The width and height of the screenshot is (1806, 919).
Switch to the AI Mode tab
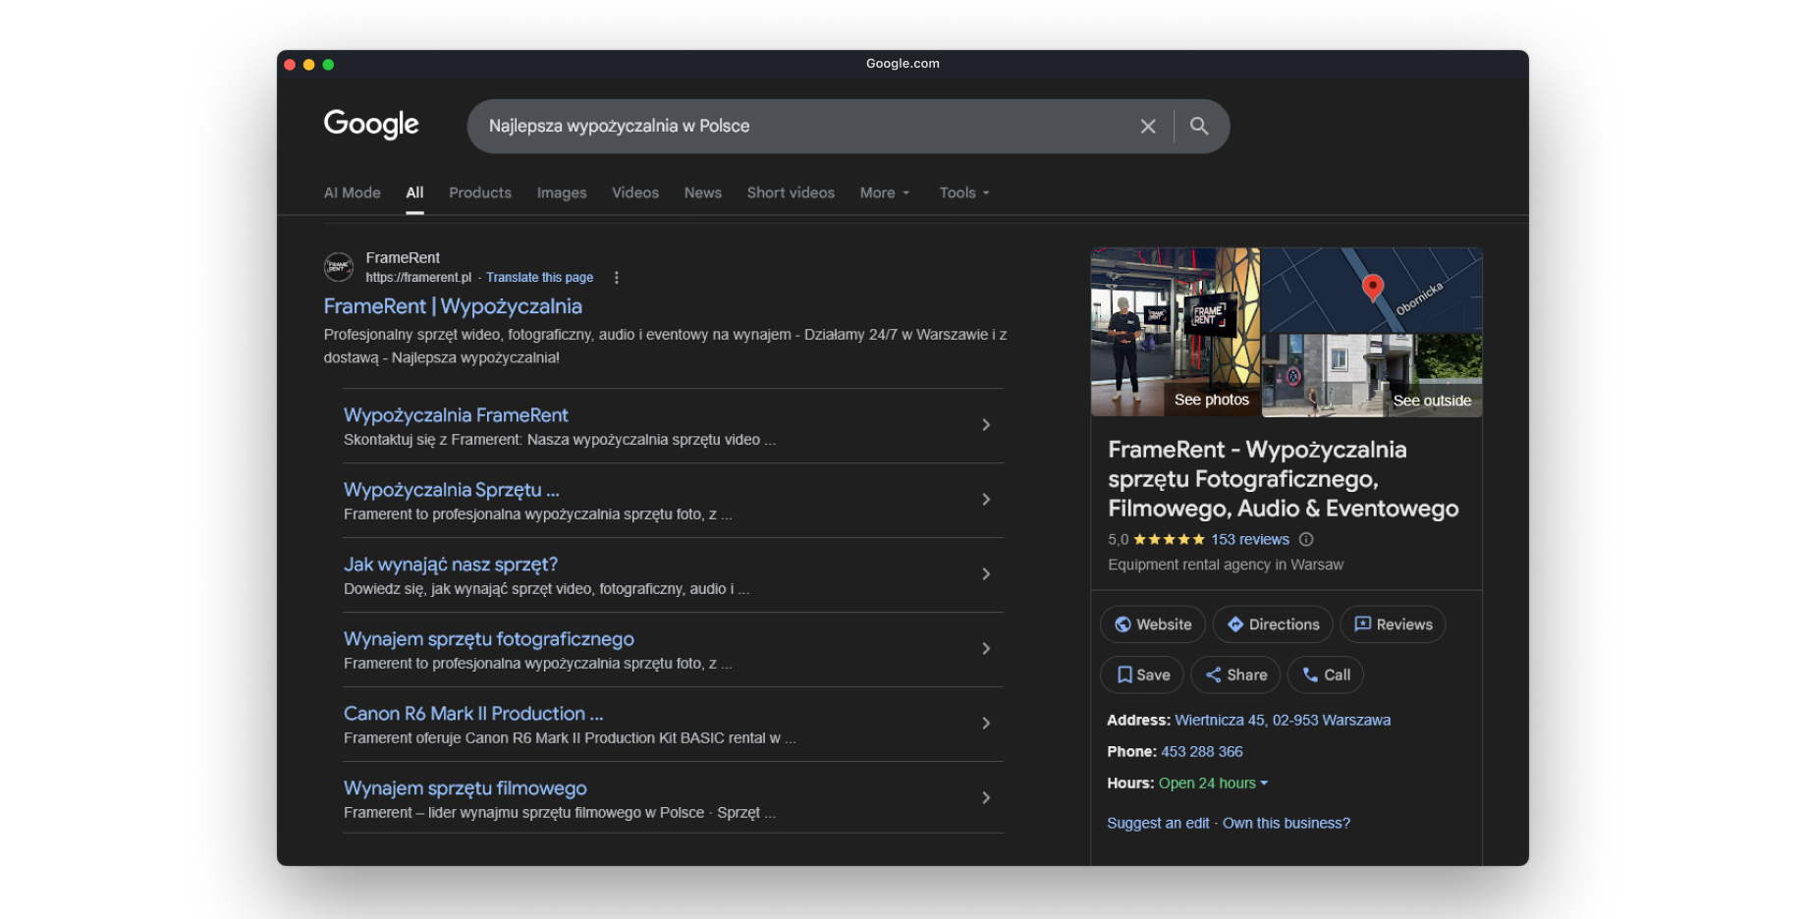(353, 193)
